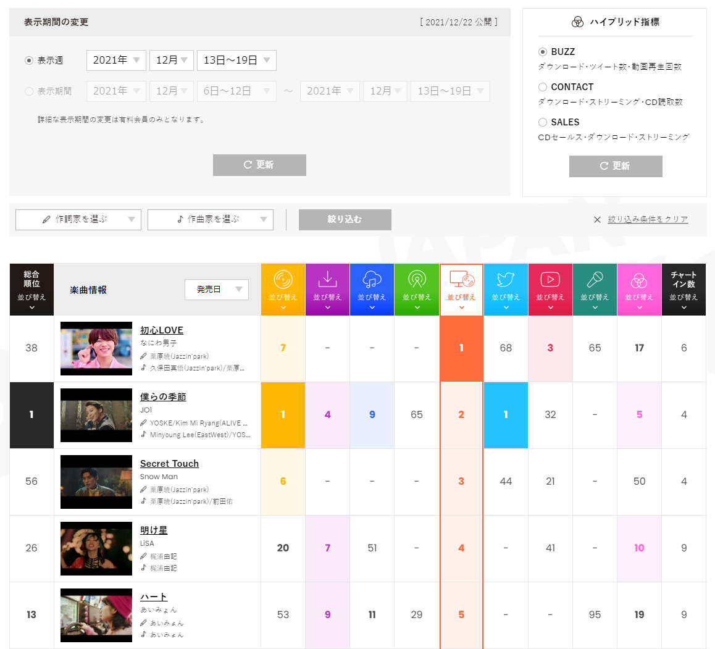Click artist name なにわ男子
This screenshot has width=715, height=649.
[158, 343]
